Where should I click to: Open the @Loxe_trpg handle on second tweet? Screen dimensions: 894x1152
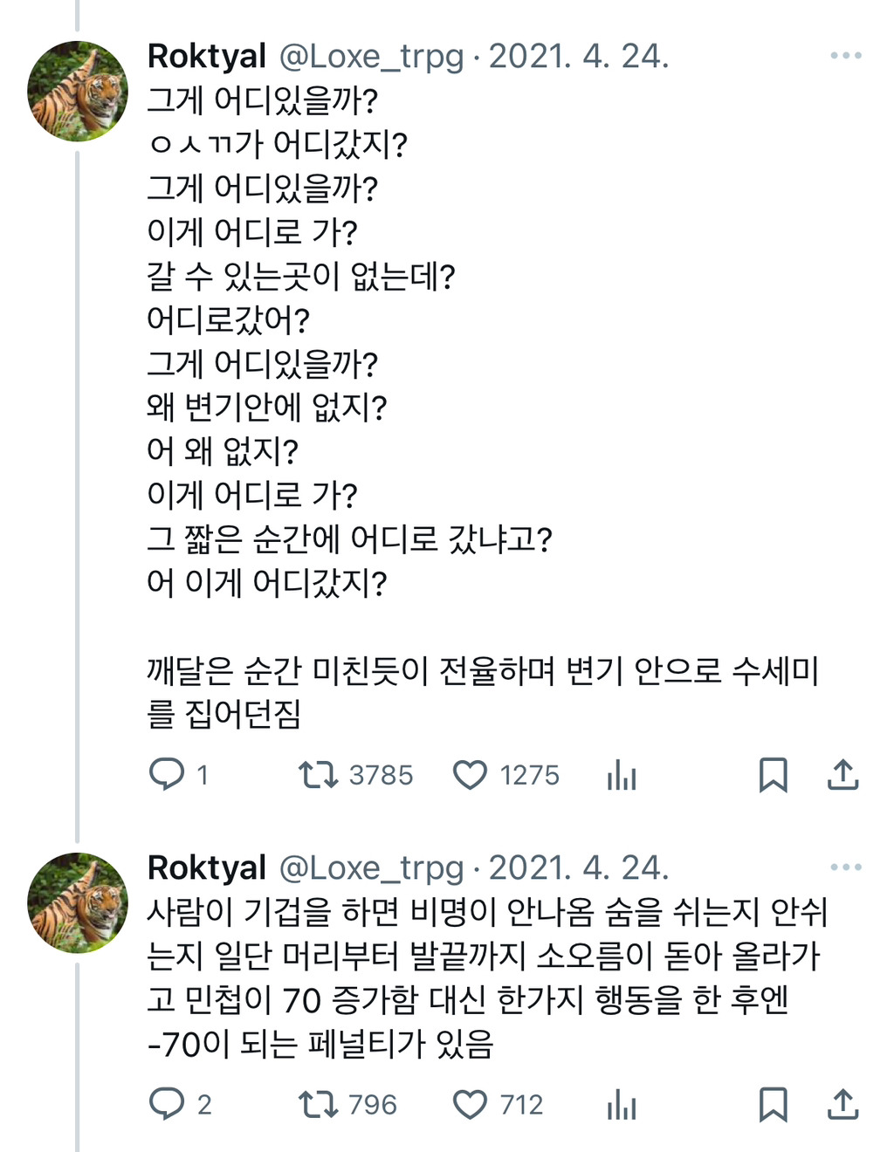371,867
